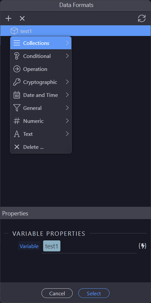Click the key icon for Cryptographic
This screenshot has height=303, width=151.
click(x=17, y=82)
